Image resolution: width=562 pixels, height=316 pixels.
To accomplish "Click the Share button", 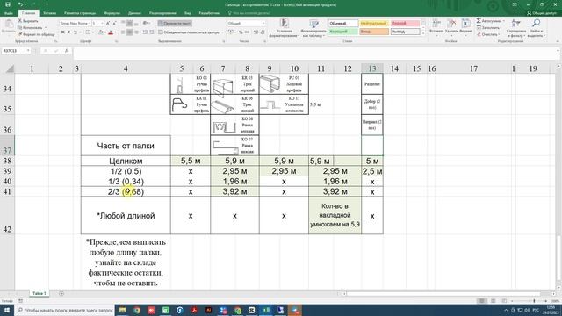I will (x=542, y=13).
